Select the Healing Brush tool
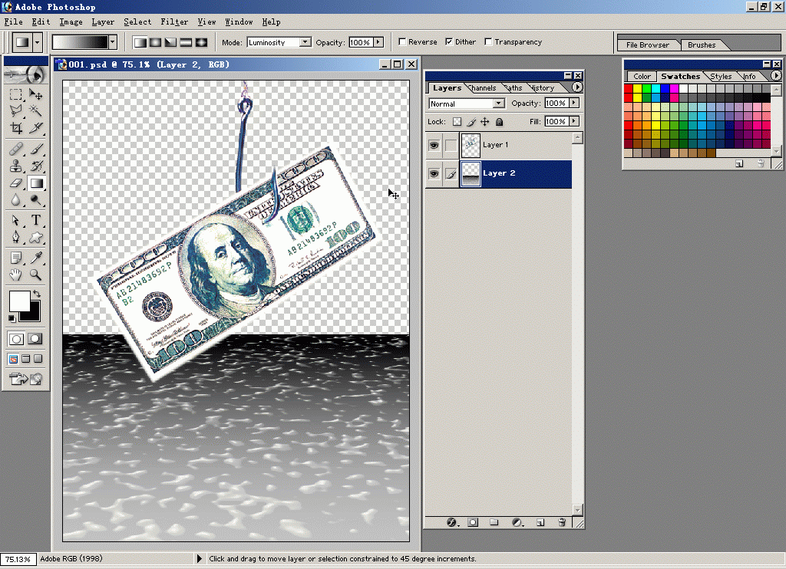The width and height of the screenshot is (786, 569). [x=16, y=149]
